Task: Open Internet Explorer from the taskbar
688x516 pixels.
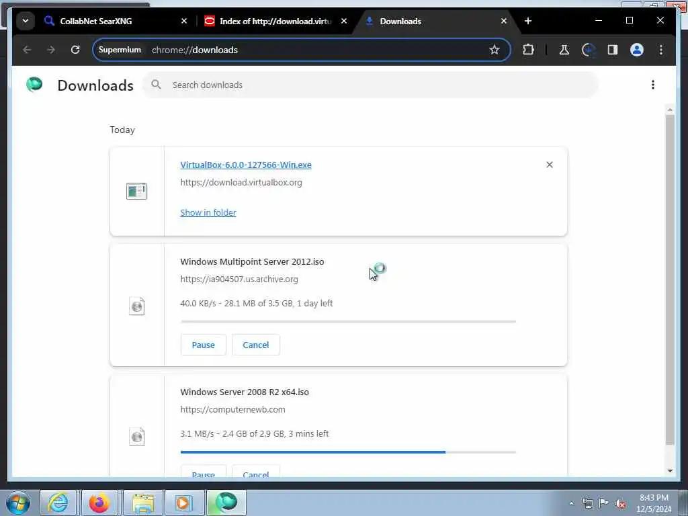Action: 58,503
